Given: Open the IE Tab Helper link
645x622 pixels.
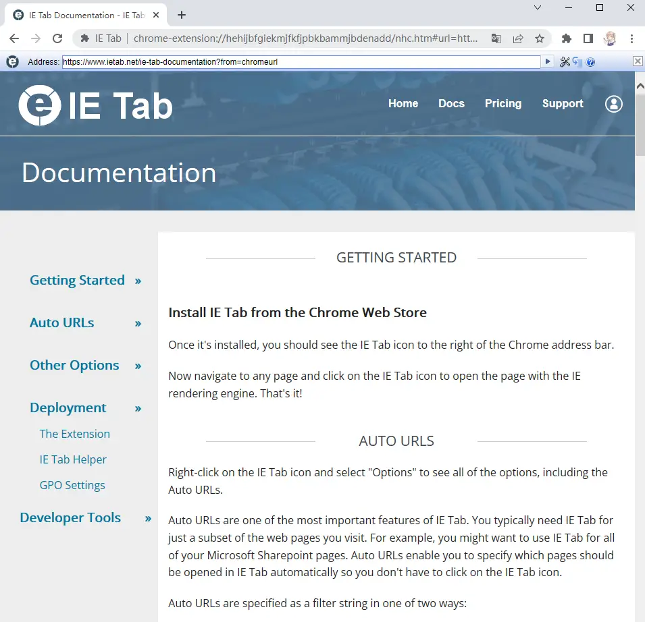Looking at the screenshot, I should pos(73,459).
